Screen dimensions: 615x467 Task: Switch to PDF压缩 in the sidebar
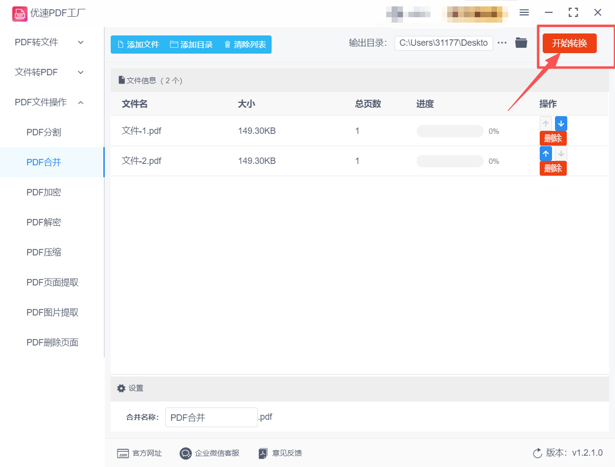click(x=43, y=252)
